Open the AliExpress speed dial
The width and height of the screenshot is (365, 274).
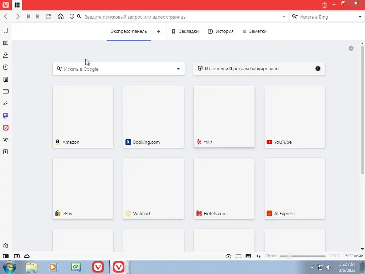(295, 188)
